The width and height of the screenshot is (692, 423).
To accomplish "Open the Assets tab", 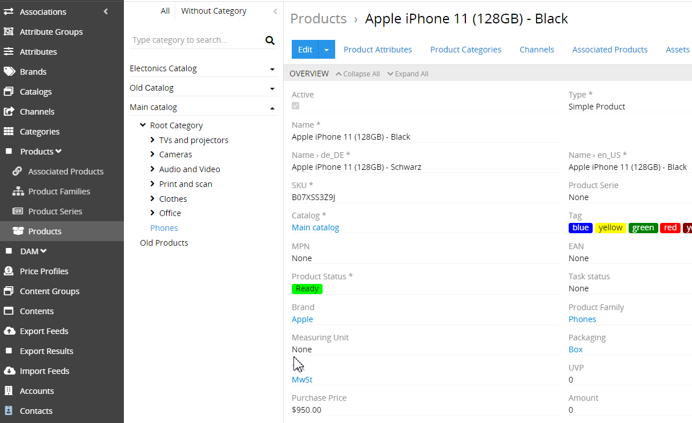I will 678,50.
